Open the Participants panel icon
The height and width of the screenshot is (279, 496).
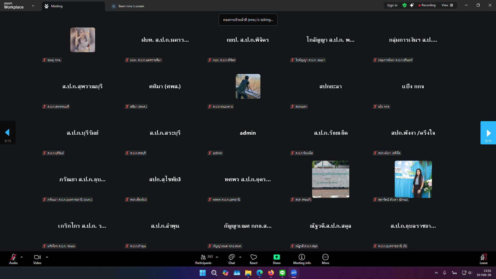tap(203, 257)
